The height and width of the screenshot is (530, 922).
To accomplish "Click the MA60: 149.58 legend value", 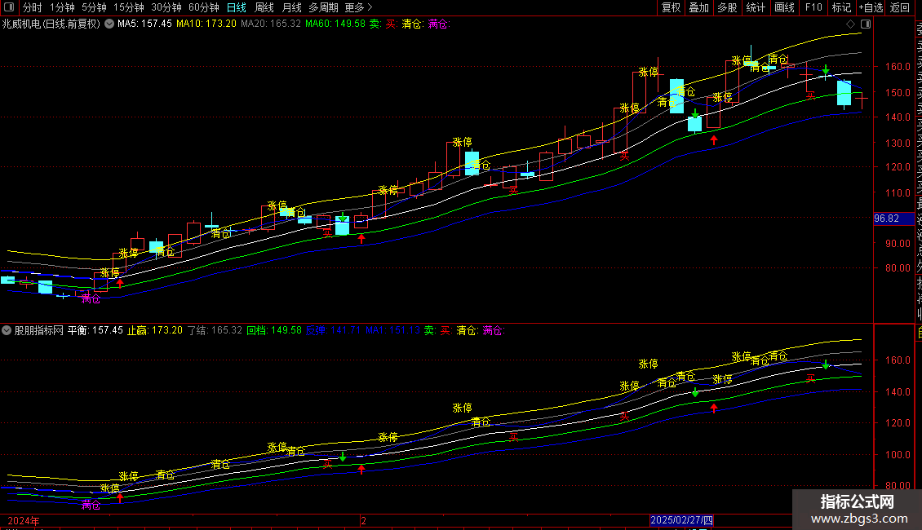I will (x=335, y=24).
